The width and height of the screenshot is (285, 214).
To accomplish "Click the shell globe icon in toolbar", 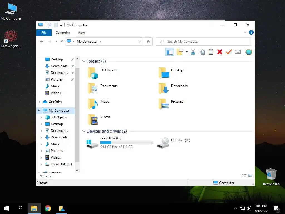I will pyautogui.click(x=249, y=52).
